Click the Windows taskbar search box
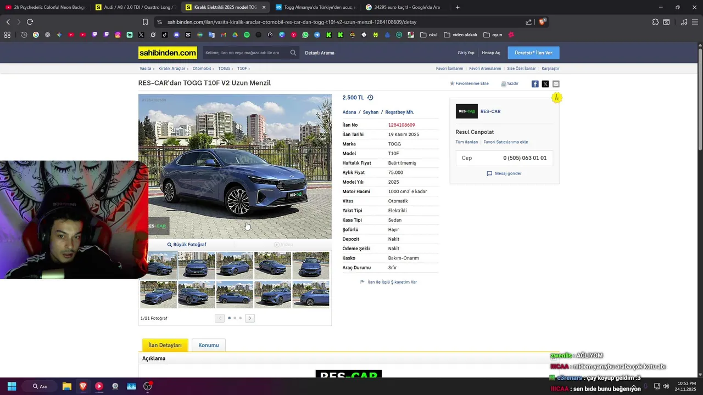Viewport: 703px width, 395px height. click(41, 386)
